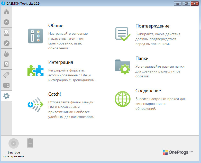Screen dimensions: 201x163
Task: Click description text starting 'Настраивайте основные'
Action: coord(68,41)
